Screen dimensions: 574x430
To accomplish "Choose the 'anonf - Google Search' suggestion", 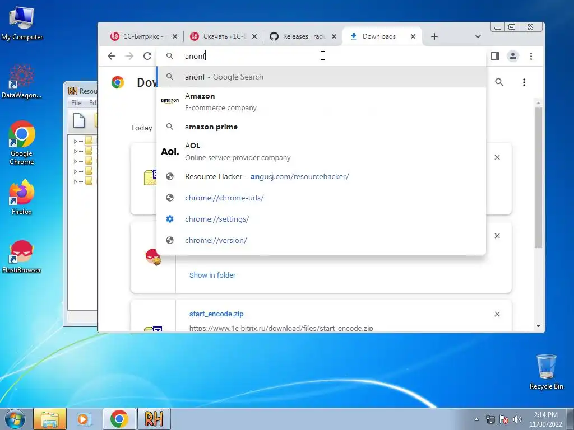I will pyautogui.click(x=321, y=77).
